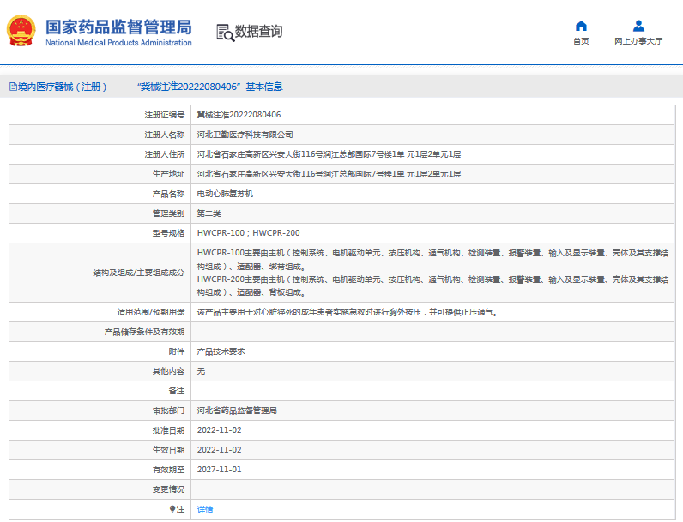Select expiry date 2027-11-01
This screenshot has height=522, width=683.
click(219, 470)
